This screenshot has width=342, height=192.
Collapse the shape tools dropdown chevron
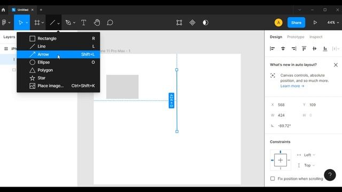pos(58,23)
